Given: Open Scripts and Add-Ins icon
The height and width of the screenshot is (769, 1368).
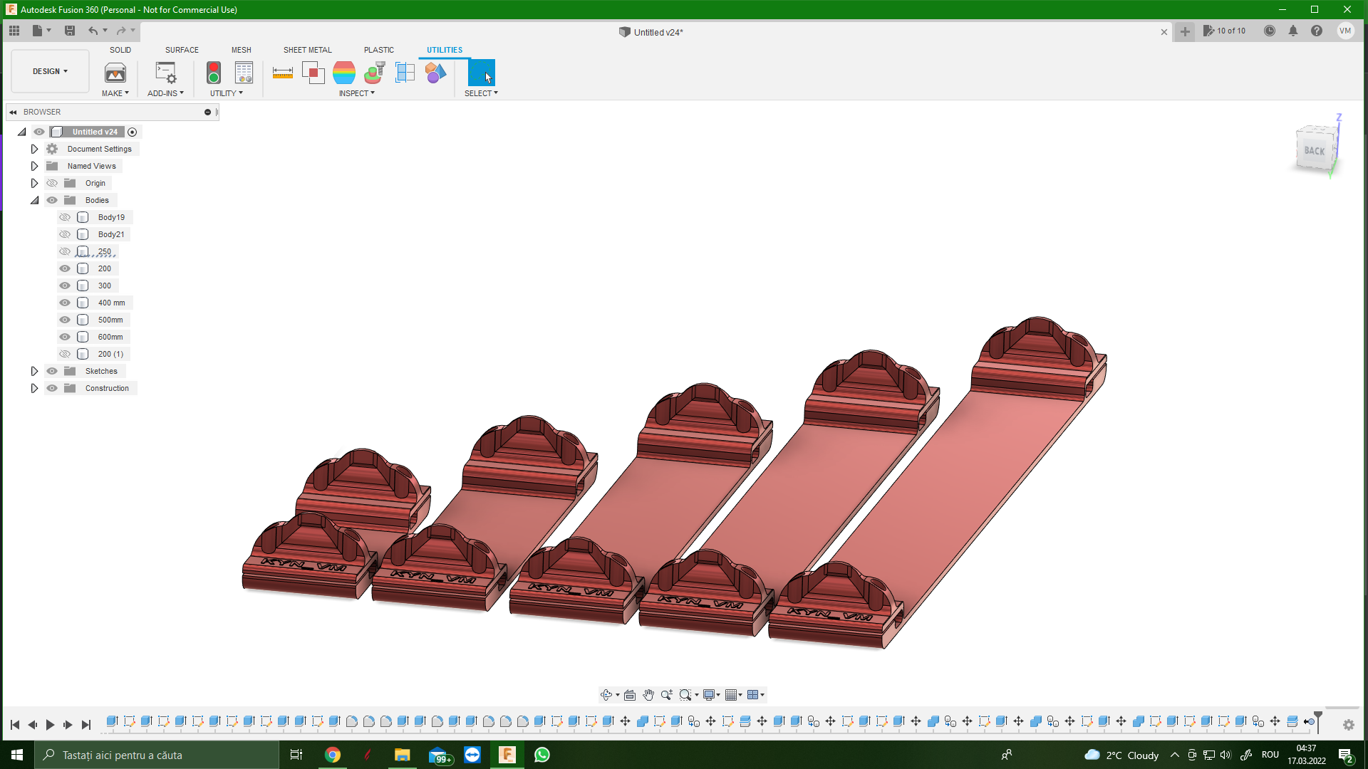Looking at the screenshot, I should (x=165, y=73).
